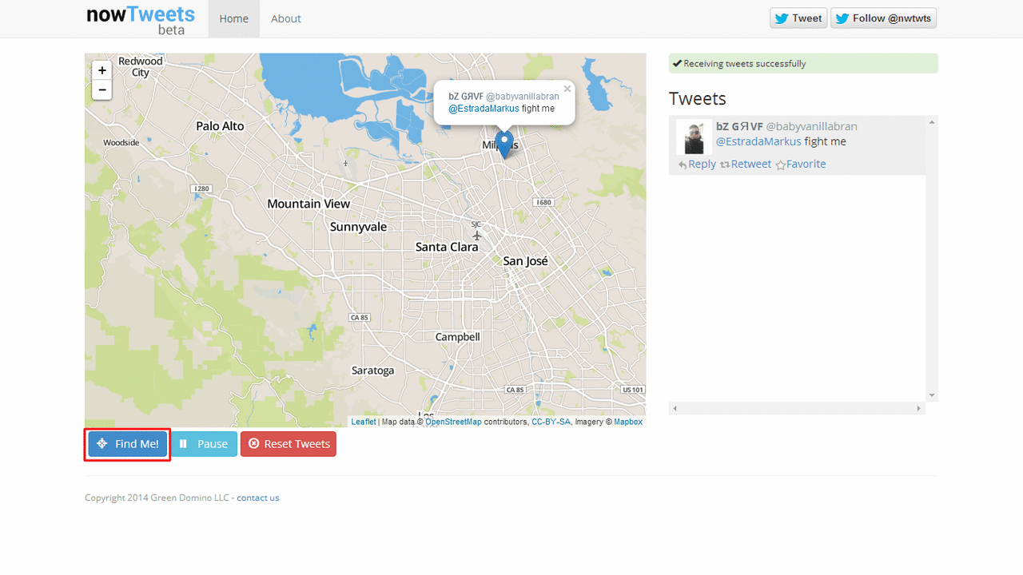The height and width of the screenshot is (575, 1023).
Task: Click the blue map pin marker
Action: 504,145
